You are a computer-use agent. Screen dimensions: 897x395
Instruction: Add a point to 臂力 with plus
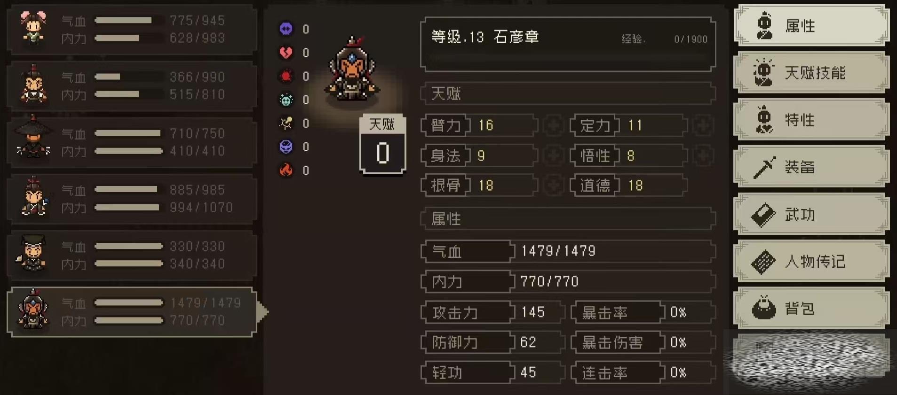(x=554, y=125)
